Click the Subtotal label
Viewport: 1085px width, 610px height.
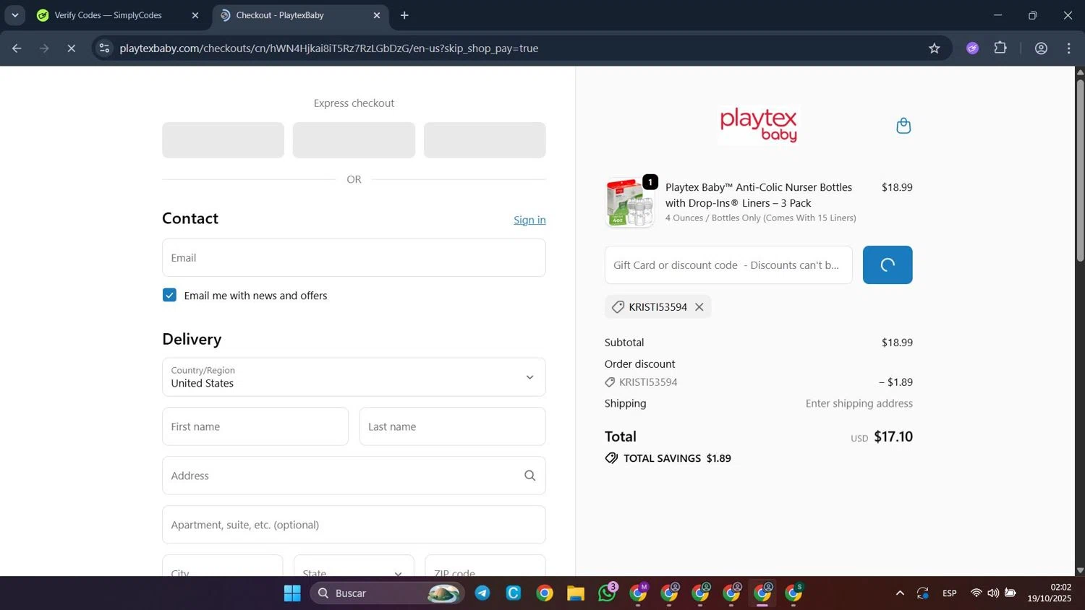[624, 343]
